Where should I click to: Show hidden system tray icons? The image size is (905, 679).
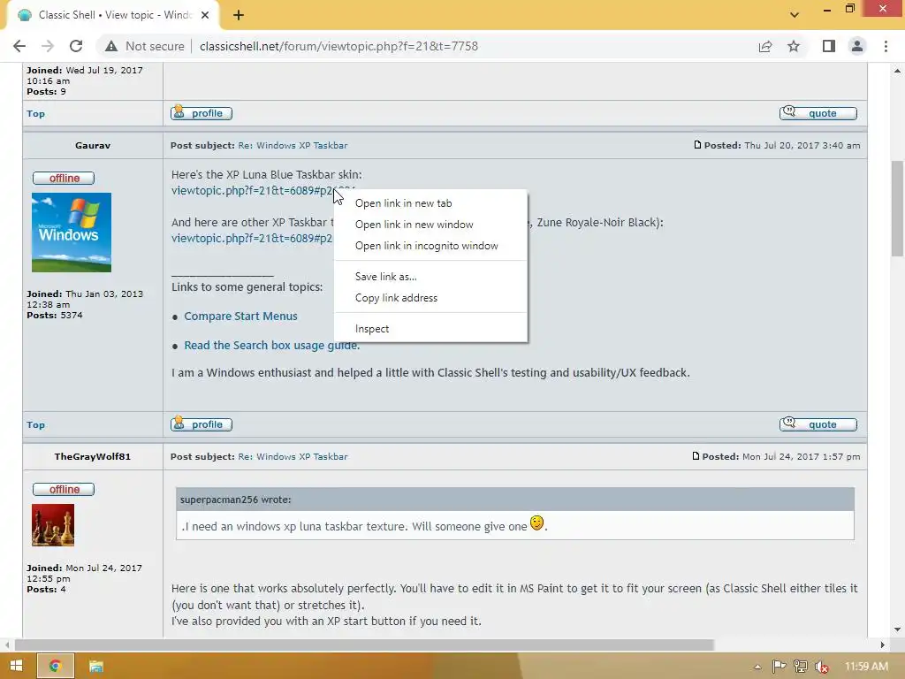point(757,667)
